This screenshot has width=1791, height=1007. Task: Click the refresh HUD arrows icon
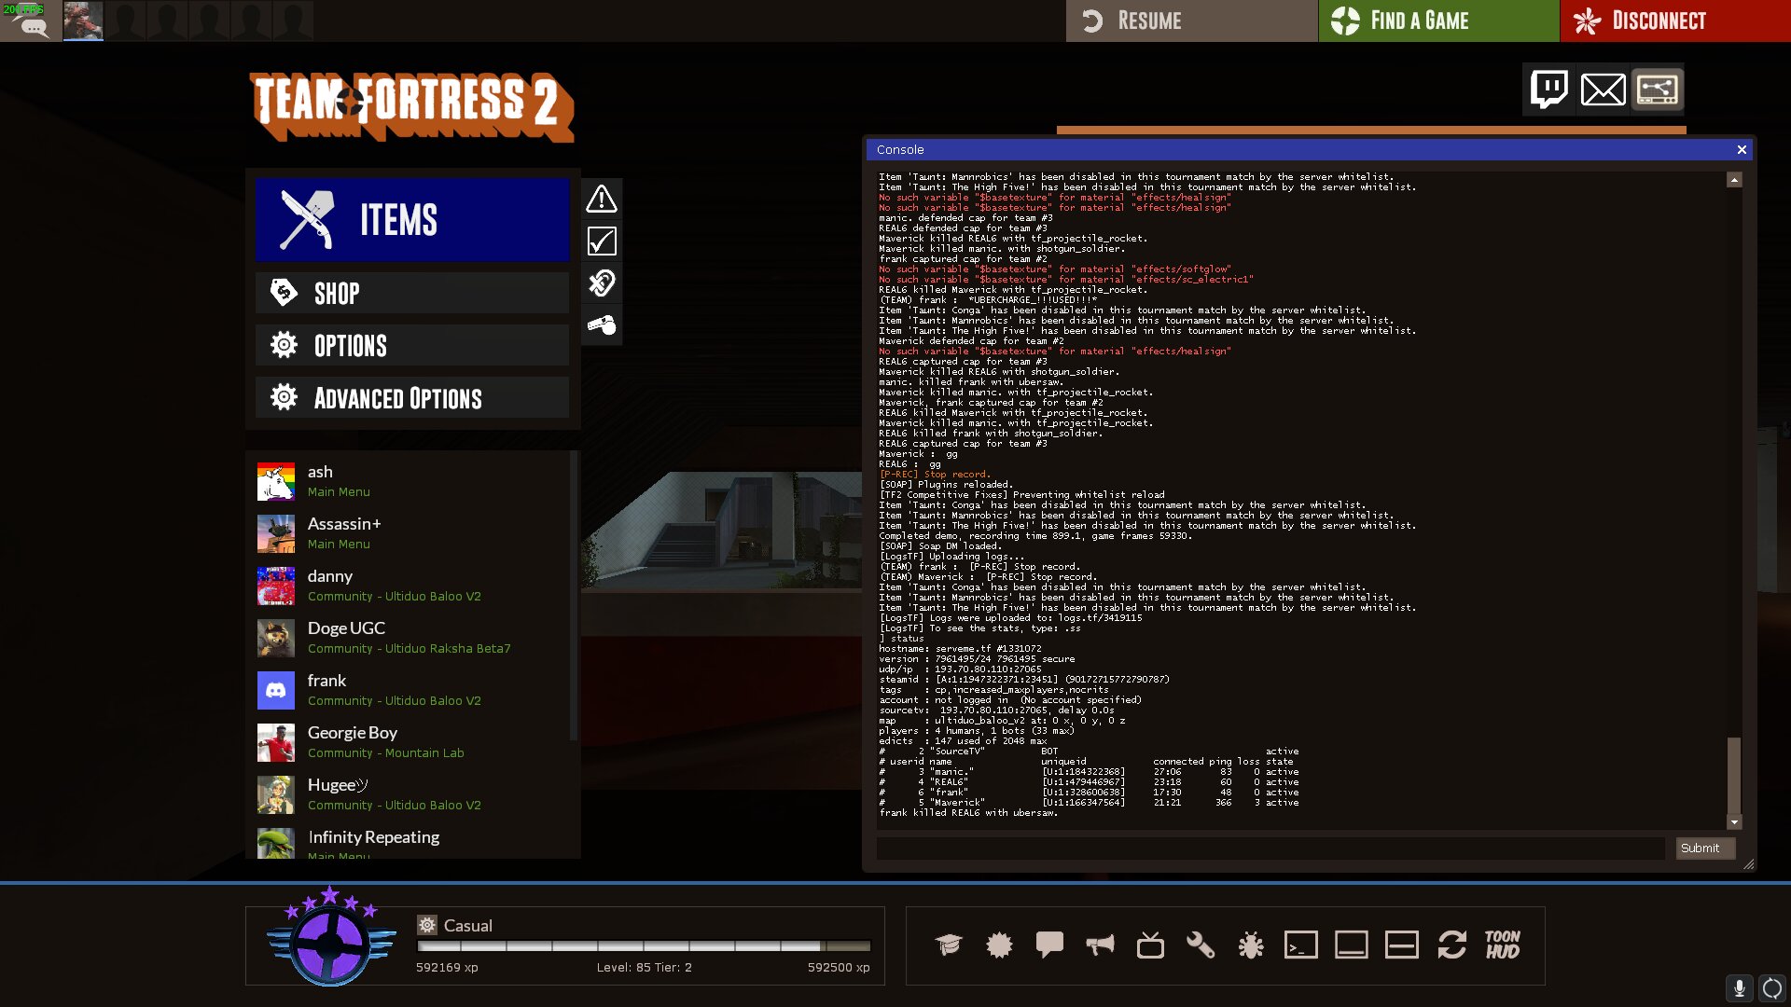point(1452,945)
